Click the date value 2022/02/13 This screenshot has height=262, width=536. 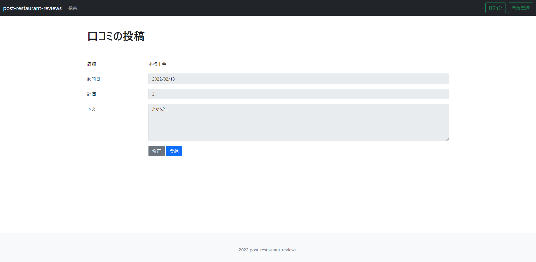tap(163, 79)
